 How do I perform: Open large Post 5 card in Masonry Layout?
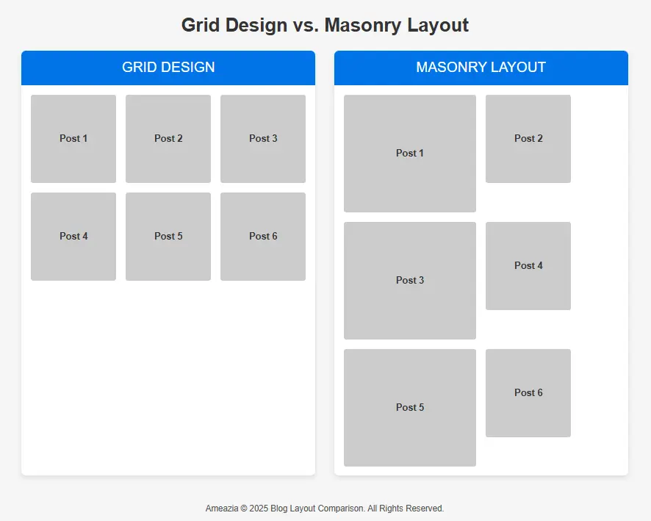click(x=410, y=407)
